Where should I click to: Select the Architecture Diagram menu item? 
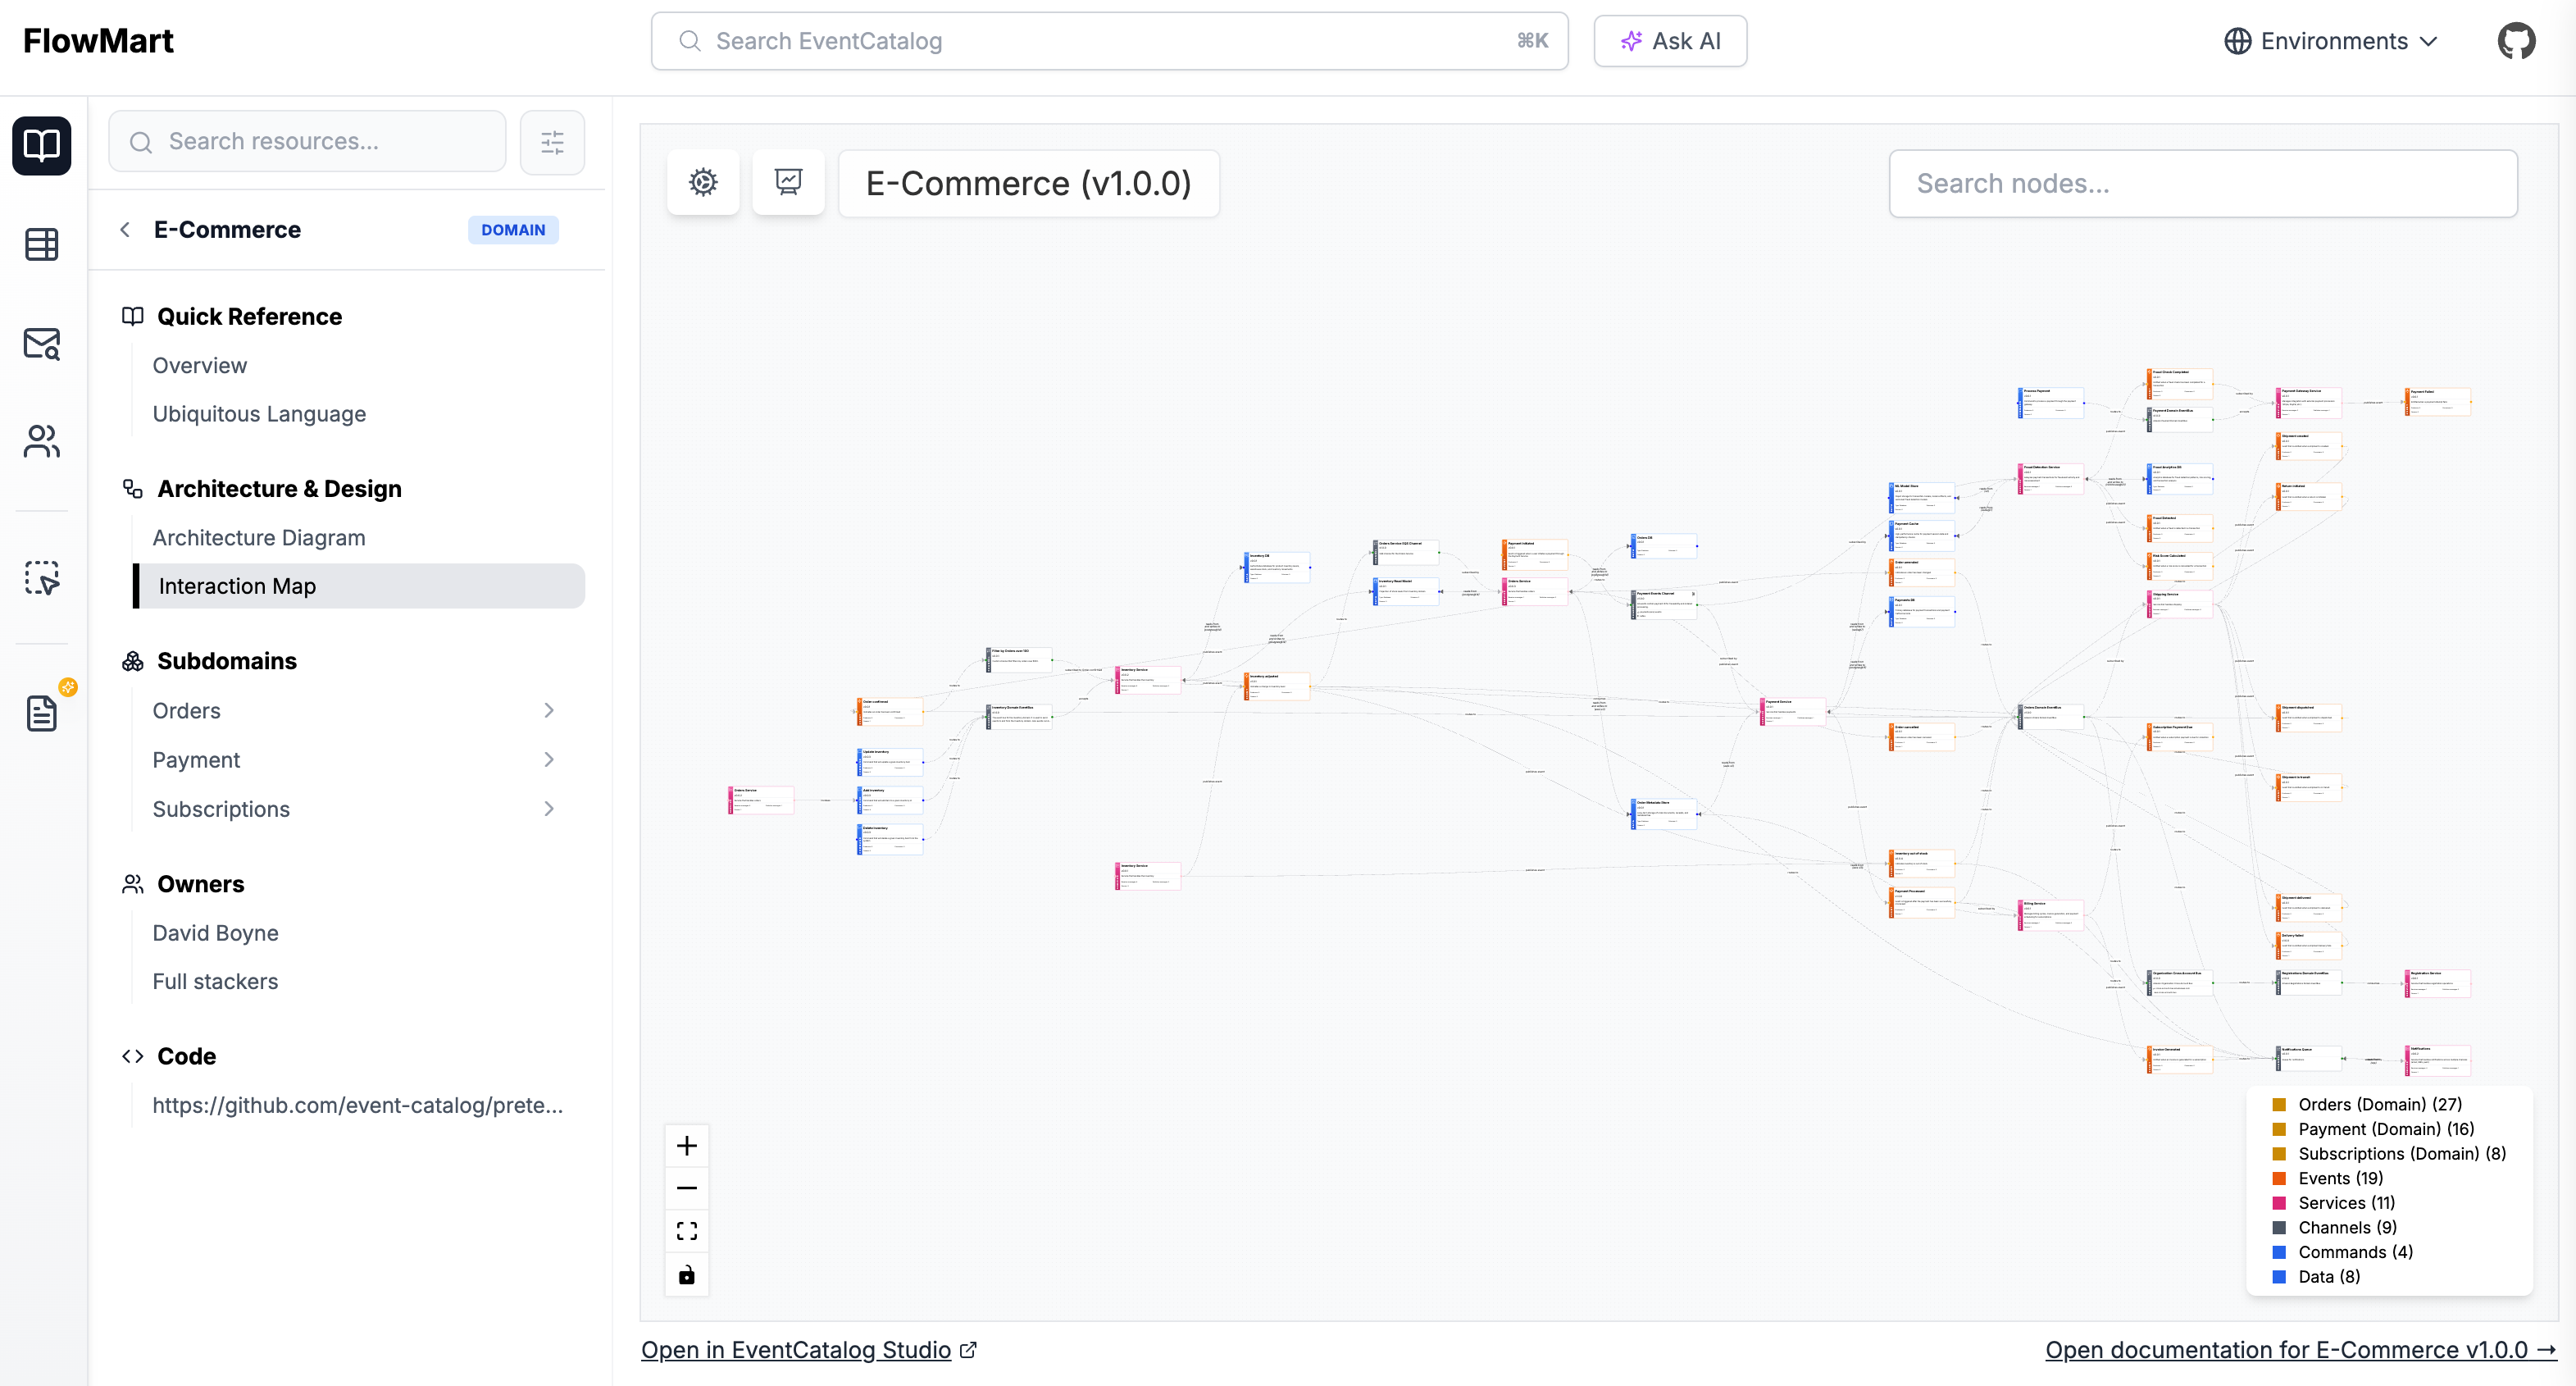coord(259,537)
